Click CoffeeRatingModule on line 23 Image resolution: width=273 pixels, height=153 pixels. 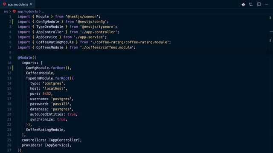pyautogui.click(x=44, y=130)
